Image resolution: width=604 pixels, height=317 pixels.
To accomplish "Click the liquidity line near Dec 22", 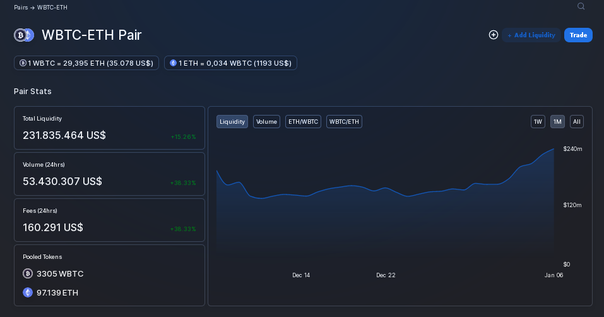I will click(386, 188).
